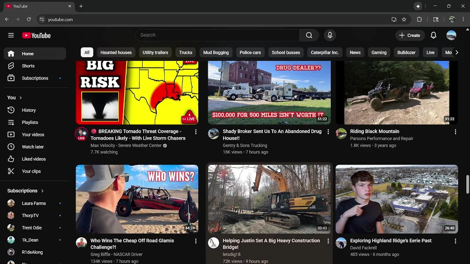470x264 pixels.
Task: Open options for Shady Broker video
Action: tap(328, 132)
